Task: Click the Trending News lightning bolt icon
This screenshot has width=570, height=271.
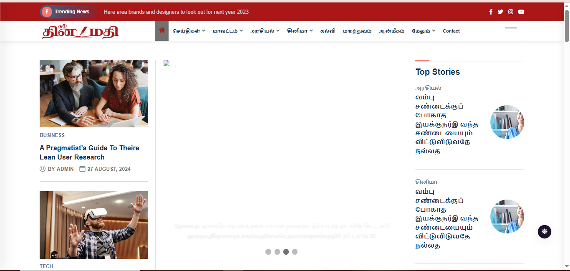Action: (x=47, y=12)
